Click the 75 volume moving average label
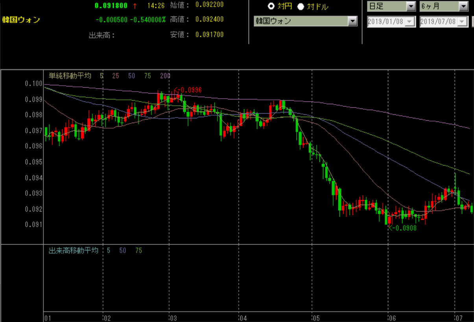The image size is (474, 322). (138, 250)
